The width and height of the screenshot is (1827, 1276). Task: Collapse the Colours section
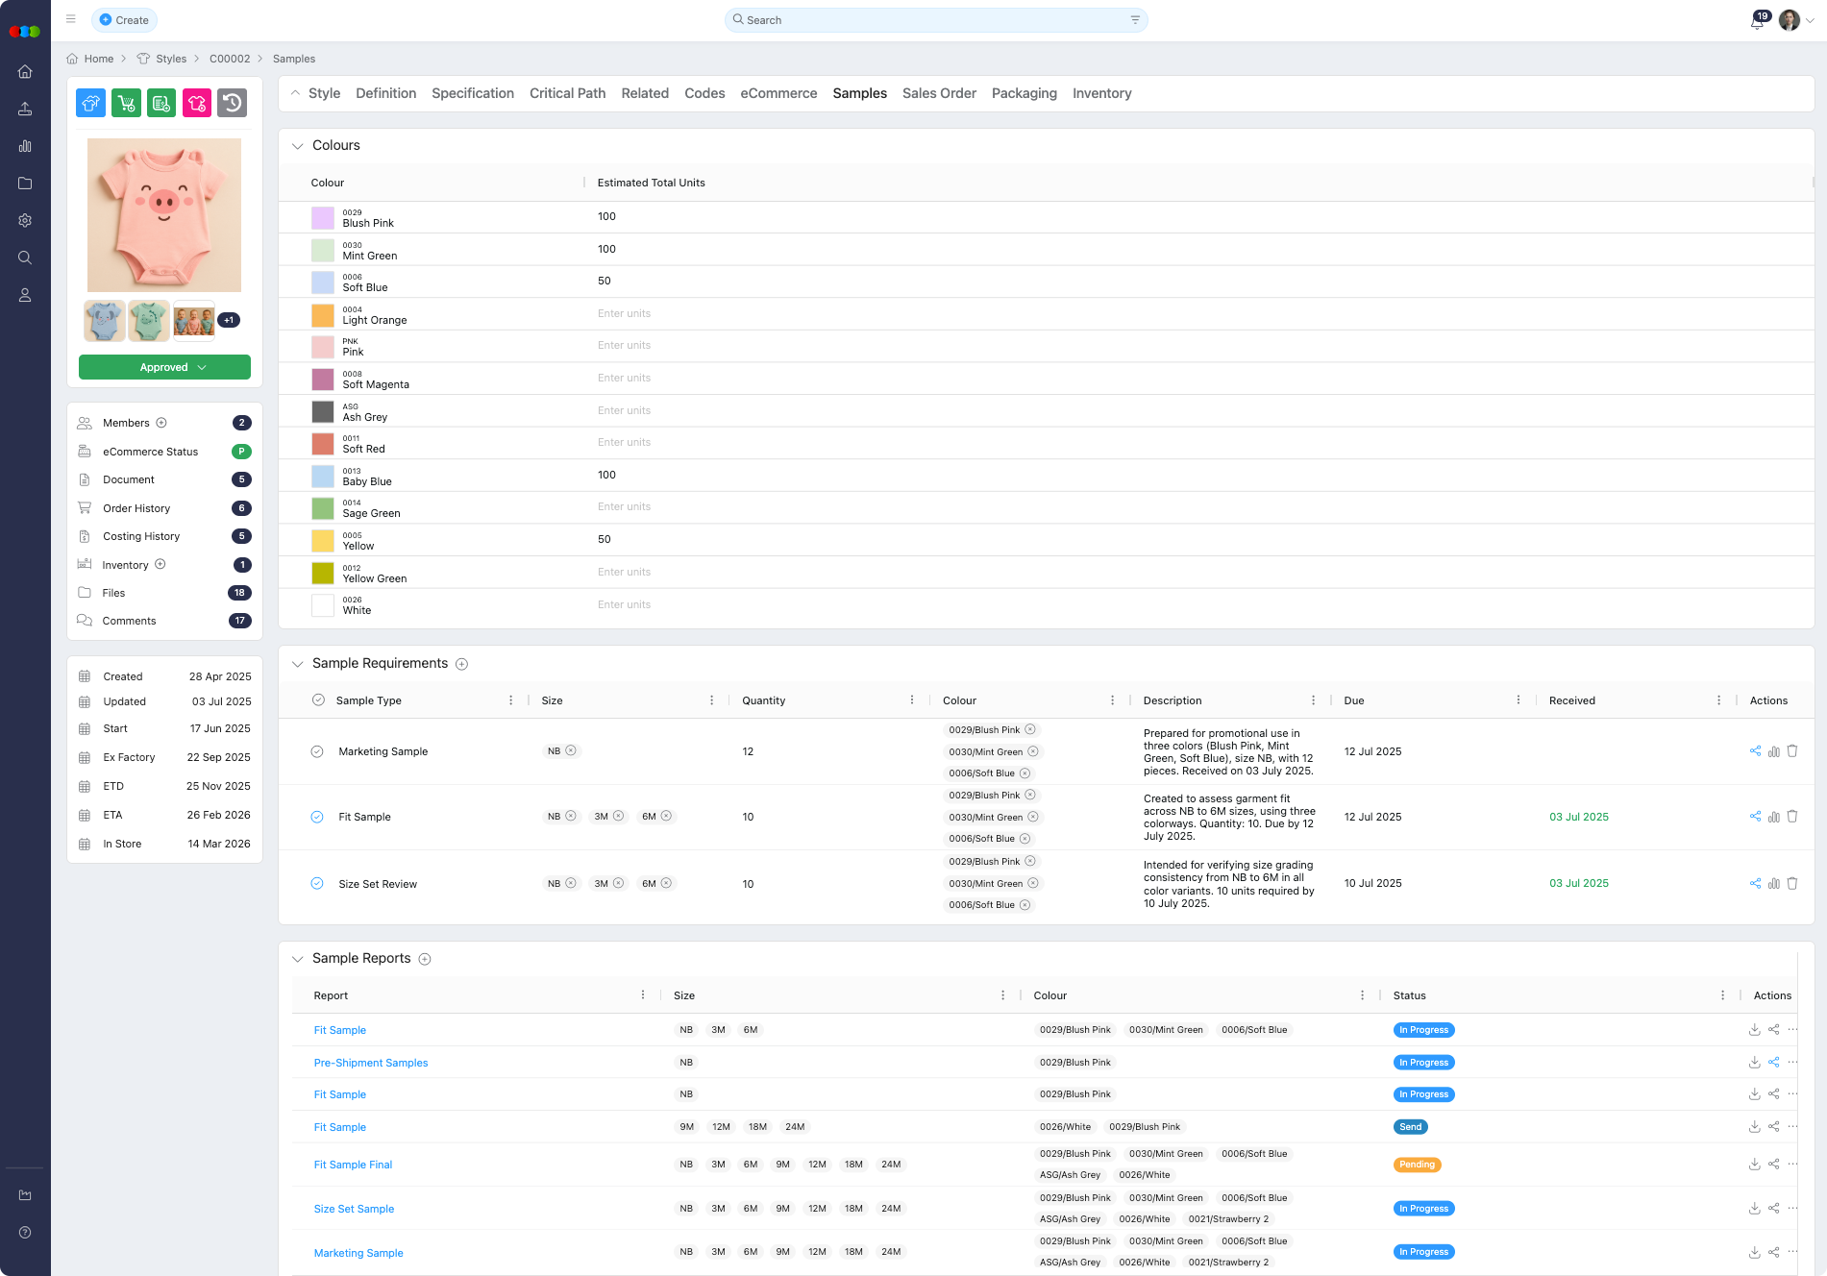click(297, 146)
